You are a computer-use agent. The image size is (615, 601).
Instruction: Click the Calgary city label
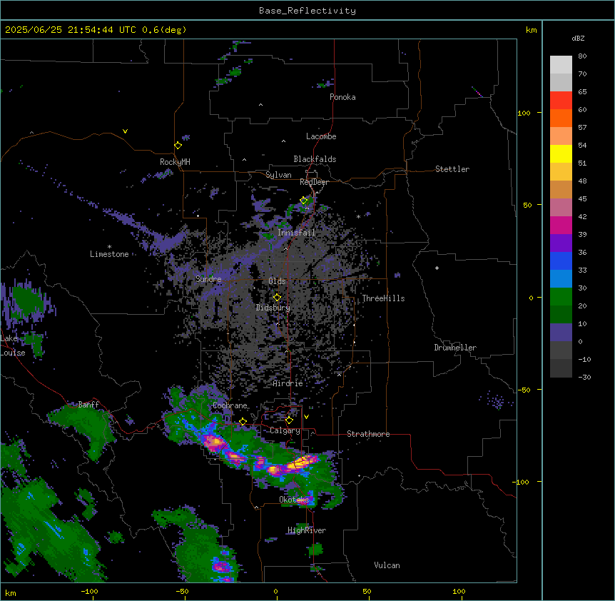tap(285, 430)
